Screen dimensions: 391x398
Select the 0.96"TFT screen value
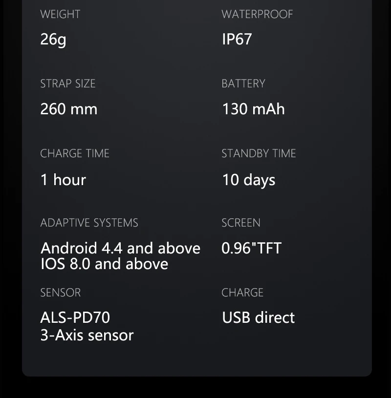coord(251,248)
